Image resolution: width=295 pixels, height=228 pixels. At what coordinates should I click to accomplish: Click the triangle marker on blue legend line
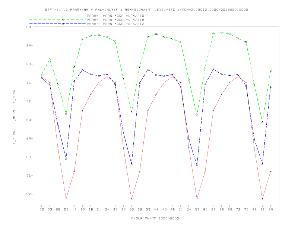63,24
